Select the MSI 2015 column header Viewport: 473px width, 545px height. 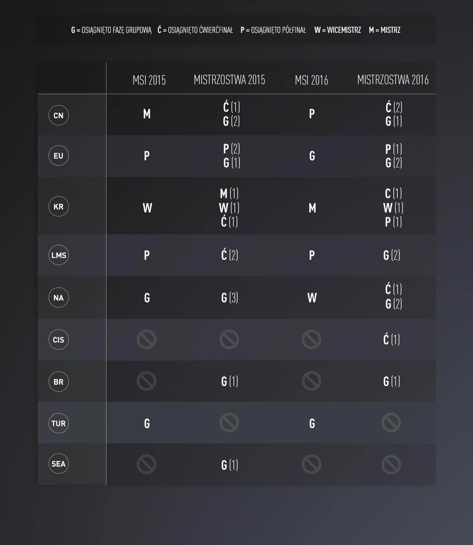point(149,80)
